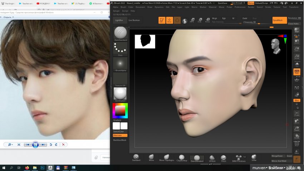Open the Render menu
The height and width of the screenshot is (171, 304).
click(x=251, y=7)
